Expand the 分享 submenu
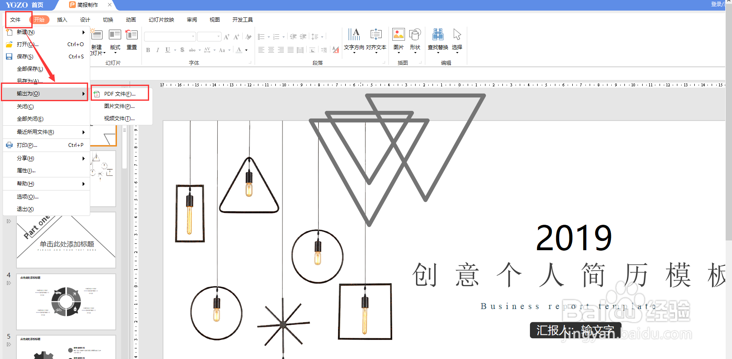 point(46,158)
